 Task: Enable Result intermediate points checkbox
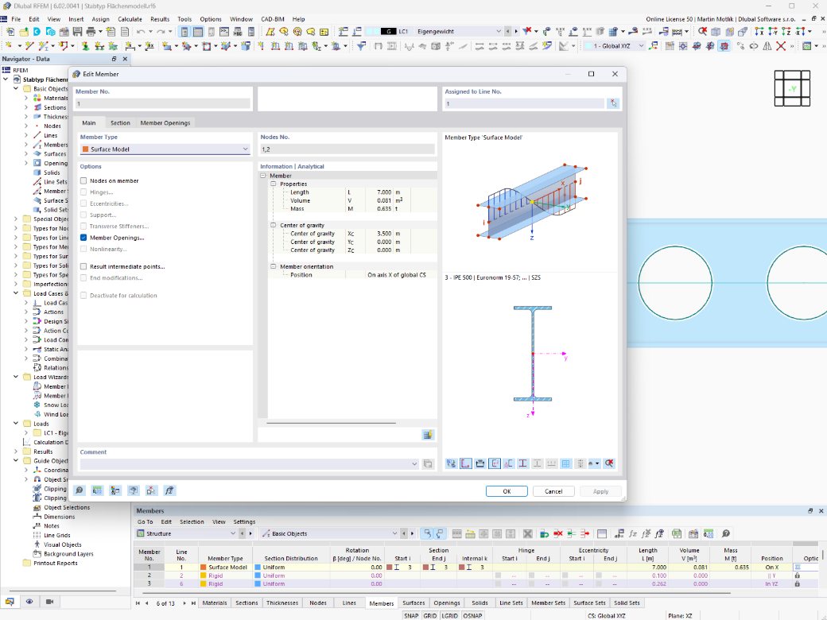click(83, 267)
